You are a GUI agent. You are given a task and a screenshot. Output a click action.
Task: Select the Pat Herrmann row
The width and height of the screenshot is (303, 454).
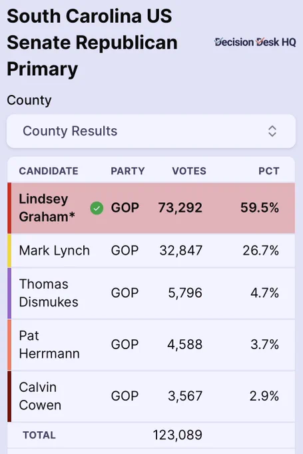[x=151, y=345]
